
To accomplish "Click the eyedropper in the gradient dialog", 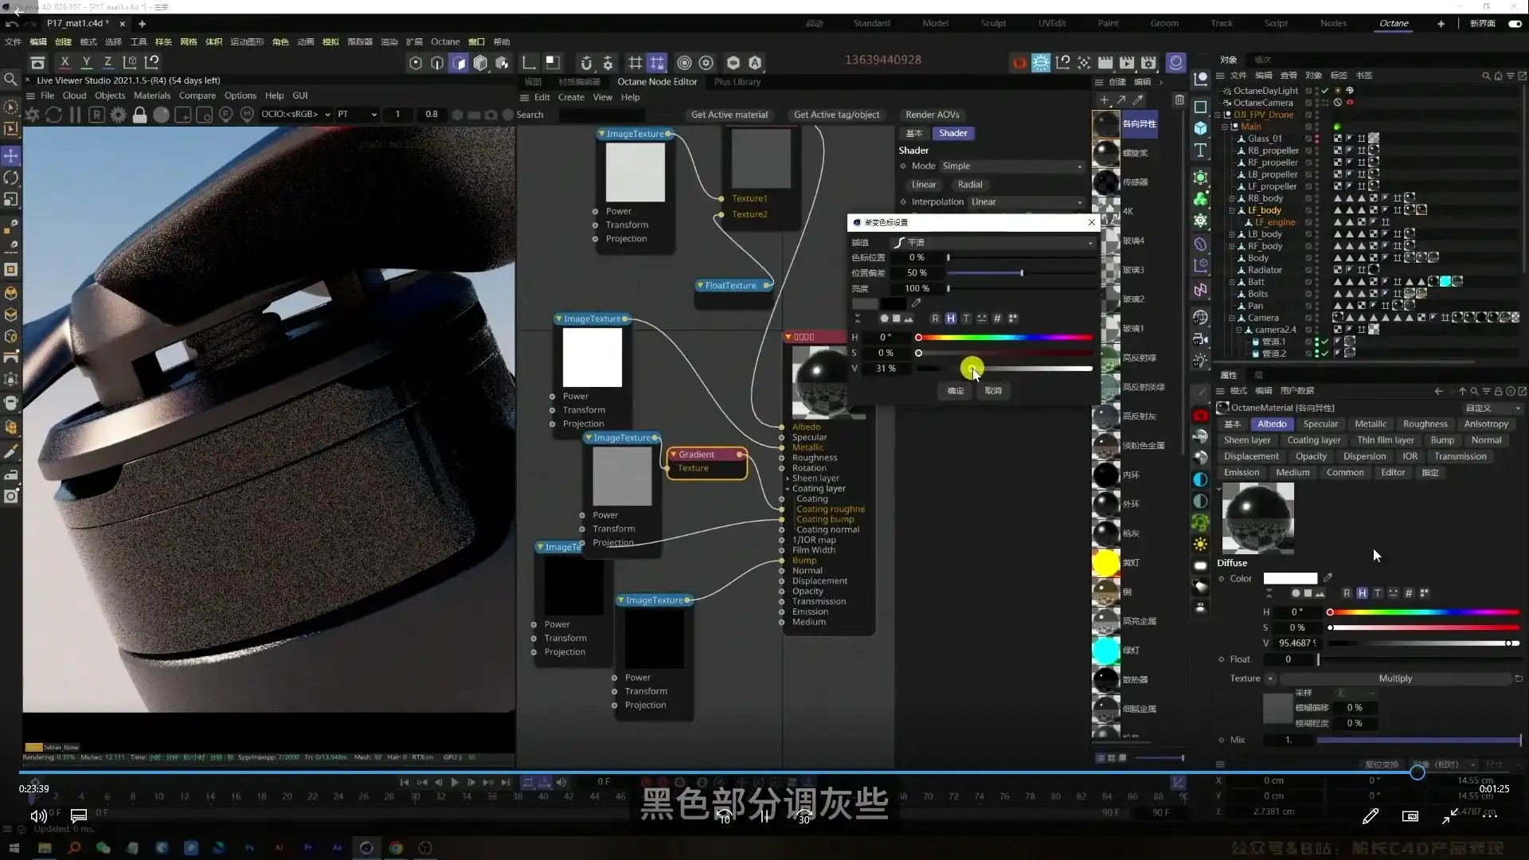I will [x=916, y=303].
